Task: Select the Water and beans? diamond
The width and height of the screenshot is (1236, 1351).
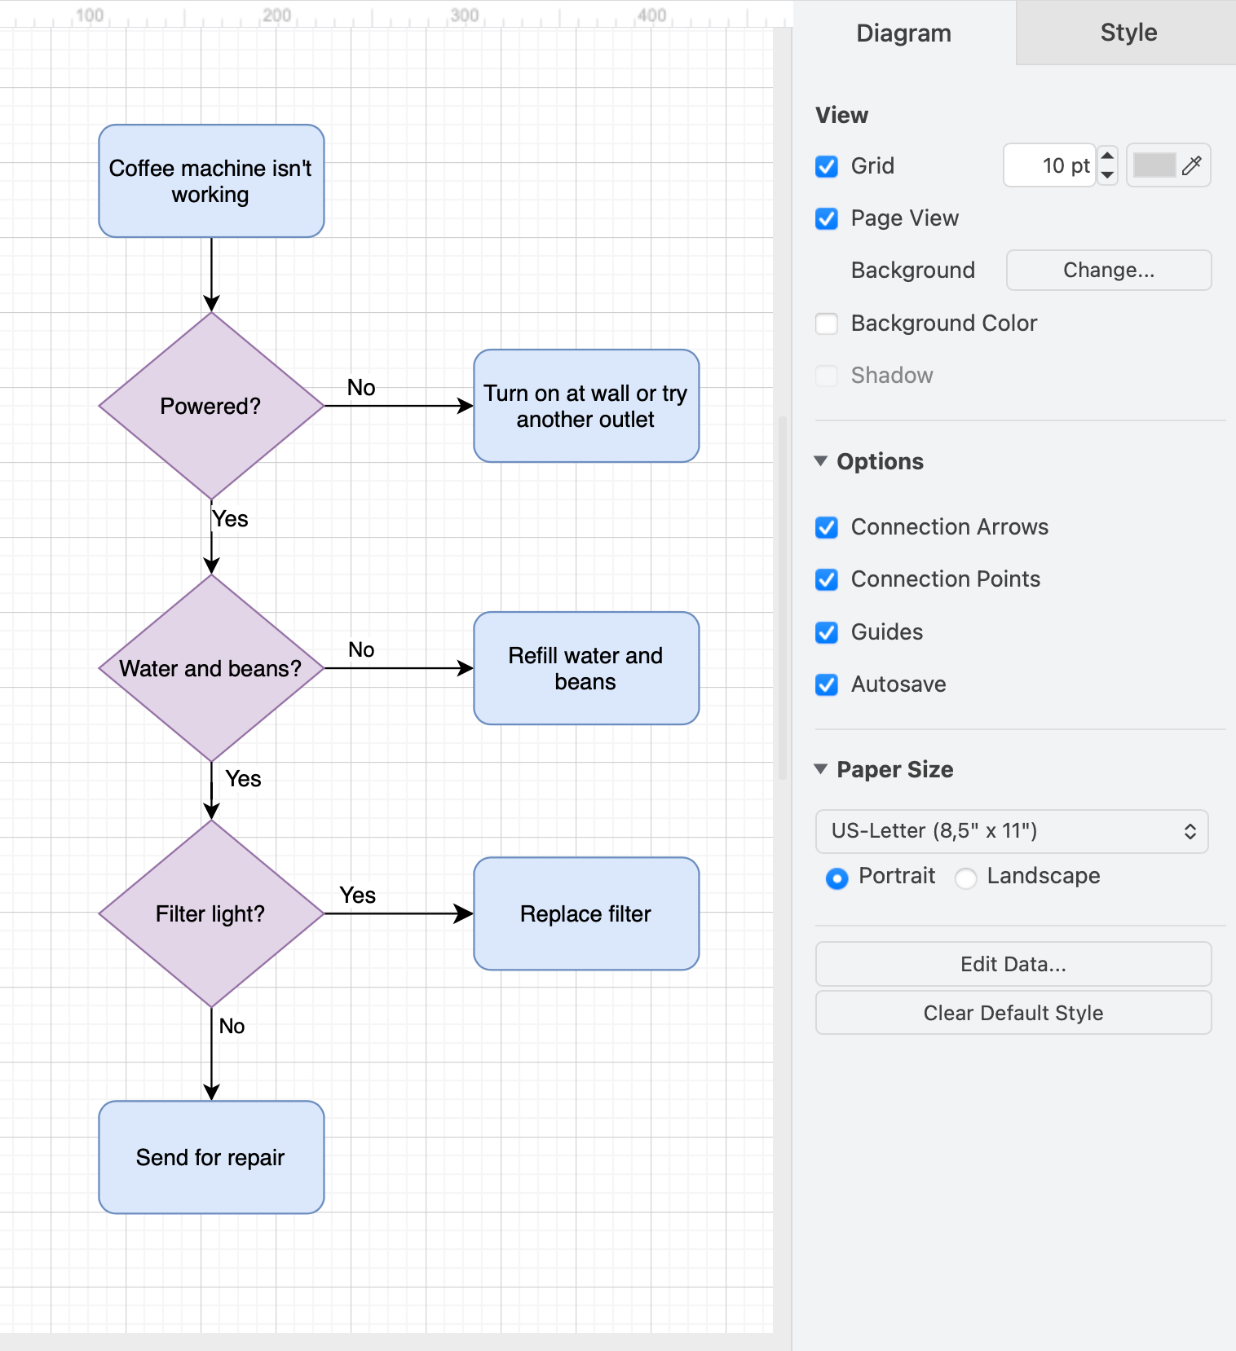Action: point(211,668)
